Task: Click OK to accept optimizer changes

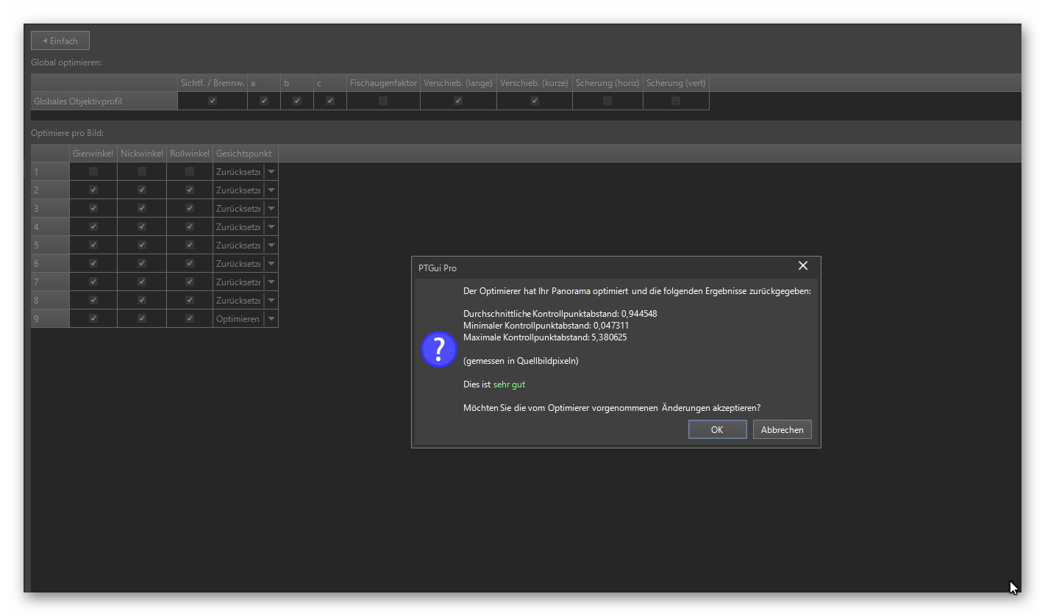Action: (717, 430)
